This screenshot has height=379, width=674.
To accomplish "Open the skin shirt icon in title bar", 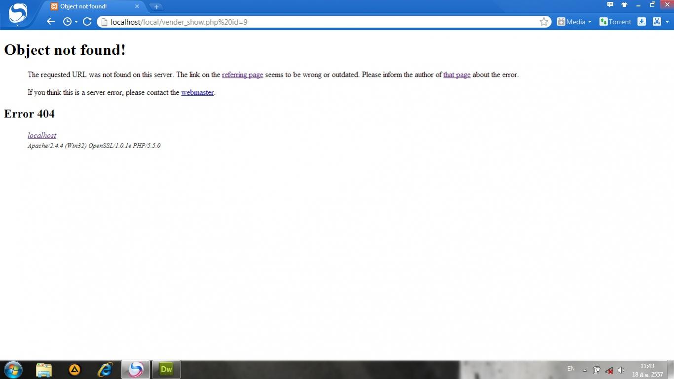I will click(624, 4).
